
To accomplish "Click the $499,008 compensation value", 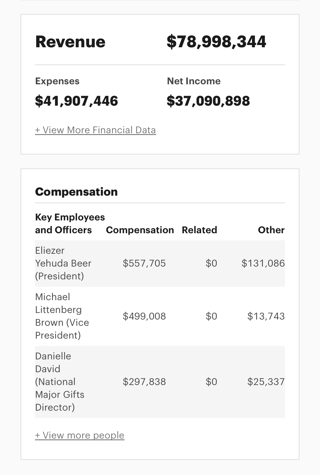I will 144,316.
